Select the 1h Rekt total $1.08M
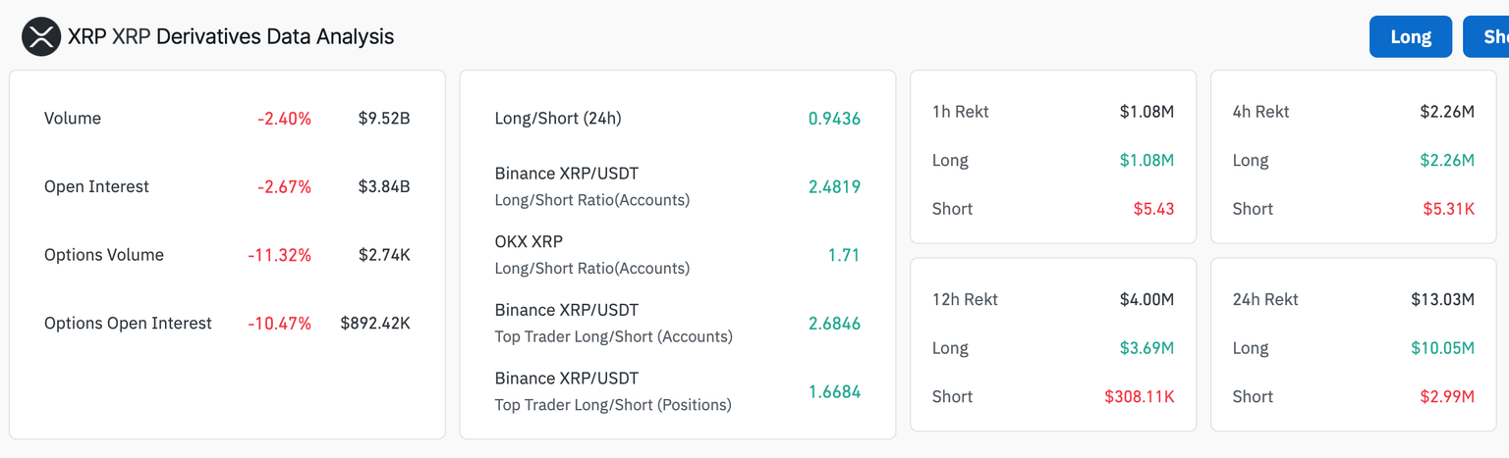1509x458 pixels. (1146, 112)
